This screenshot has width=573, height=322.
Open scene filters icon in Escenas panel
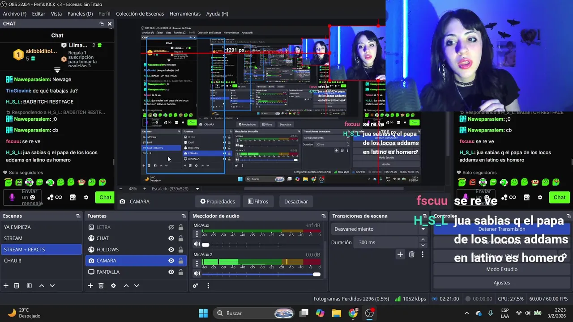point(29,286)
